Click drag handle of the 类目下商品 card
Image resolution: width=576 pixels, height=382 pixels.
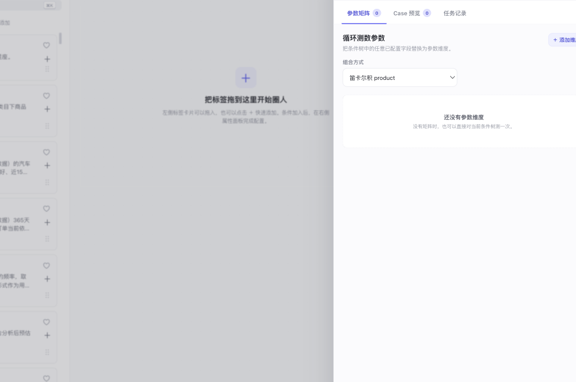pos(47,126)
